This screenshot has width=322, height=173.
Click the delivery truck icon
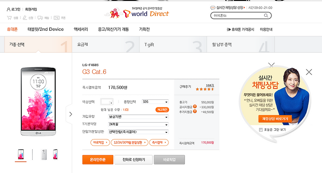pos(40,18)
